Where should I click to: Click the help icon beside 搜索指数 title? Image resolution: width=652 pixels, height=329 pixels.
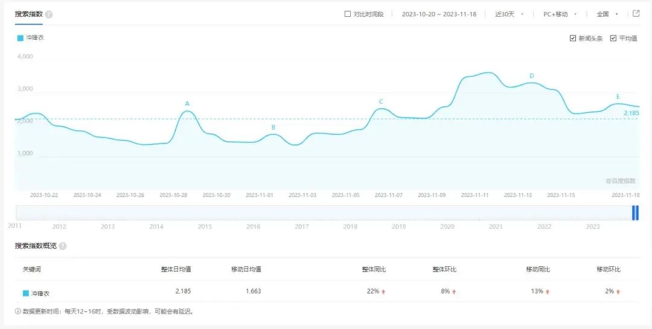(49, 14)
